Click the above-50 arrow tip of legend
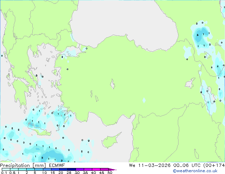 click(112, 169)
